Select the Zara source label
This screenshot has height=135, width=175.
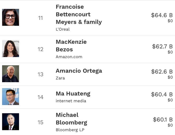click(x=60, y=78)
